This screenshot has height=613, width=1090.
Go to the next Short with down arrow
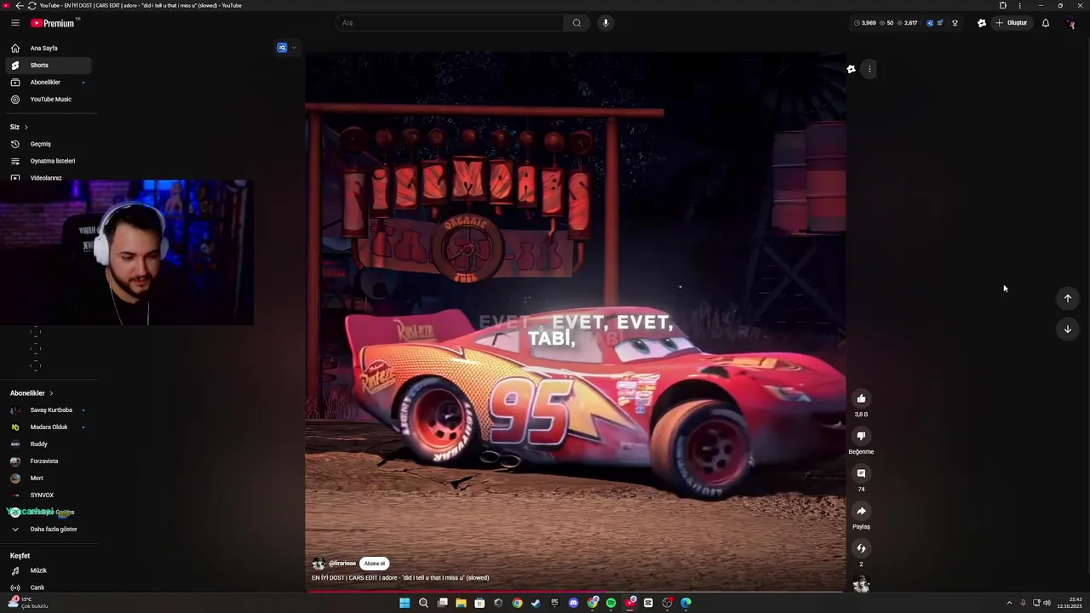[x=1068, y=329]
